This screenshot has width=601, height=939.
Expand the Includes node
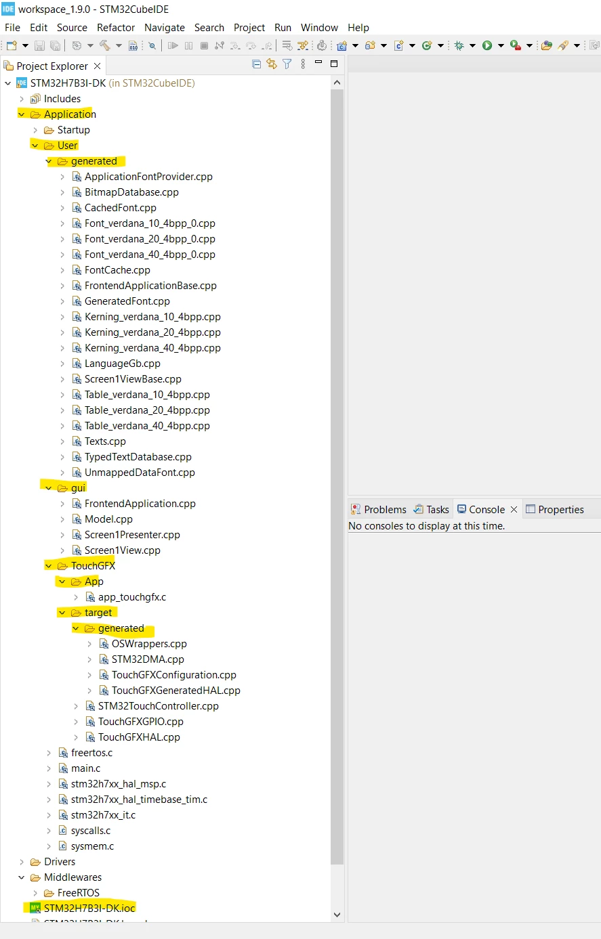(22, 99)
